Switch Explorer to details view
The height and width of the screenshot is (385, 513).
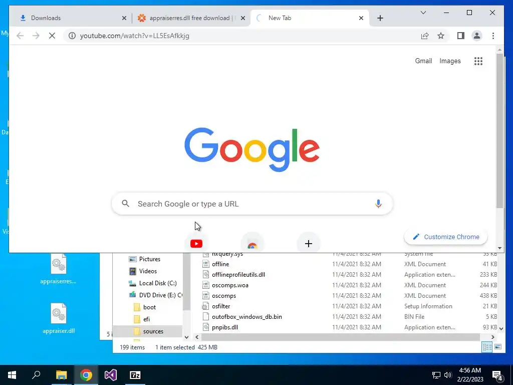(x=487, y=347)
